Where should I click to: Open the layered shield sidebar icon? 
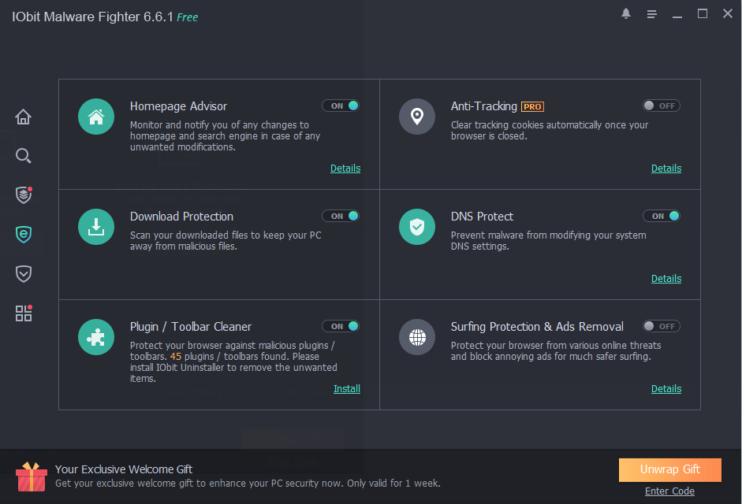pos(24,195)
